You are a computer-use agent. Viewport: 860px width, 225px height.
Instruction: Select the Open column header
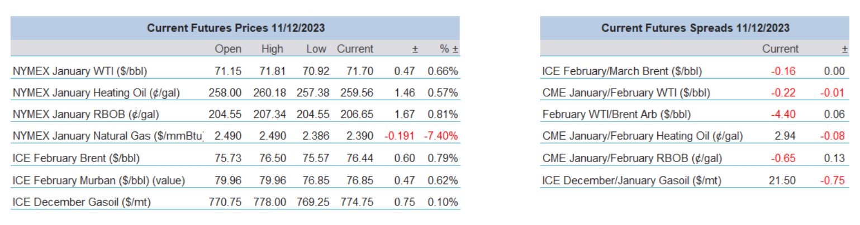[229, 49]
